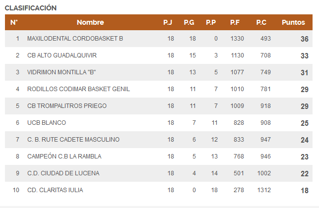Click the P.C column header
Screen dimensions: 319x208
point(261,22)
